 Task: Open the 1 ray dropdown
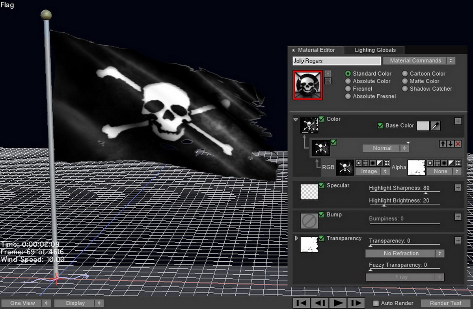[x=405, y=277]
